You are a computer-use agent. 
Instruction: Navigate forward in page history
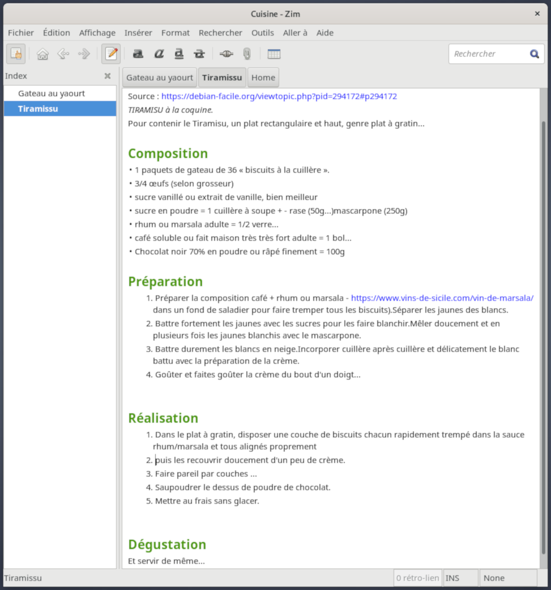(84, 54)
